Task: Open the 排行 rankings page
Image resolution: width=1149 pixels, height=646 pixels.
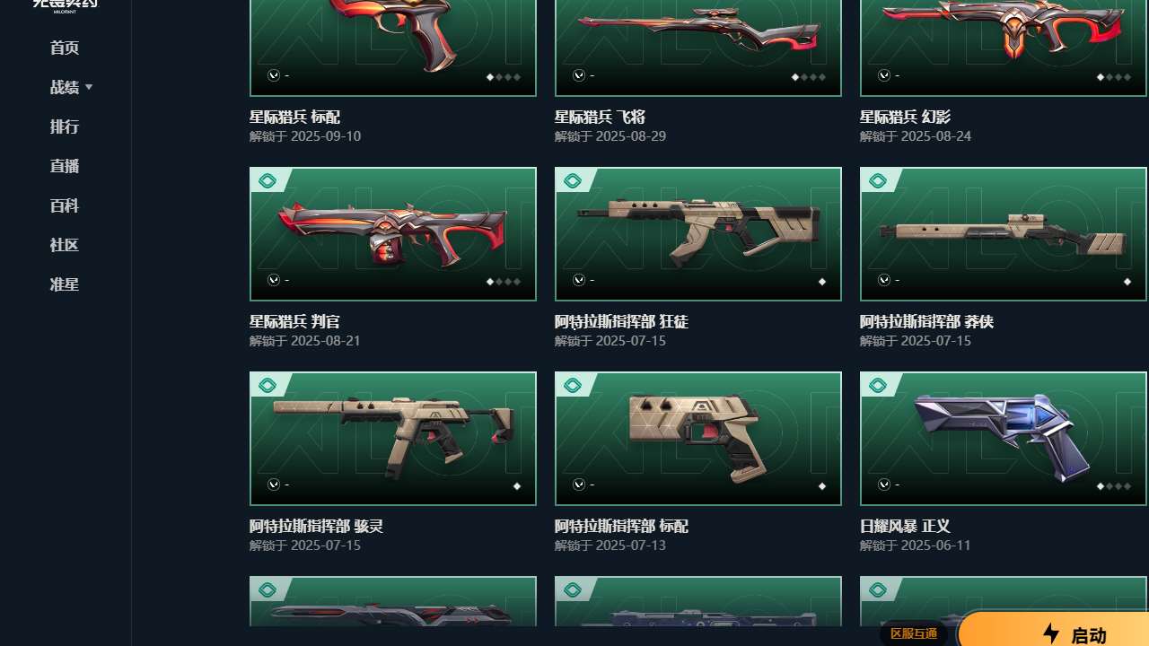Action: (65, 127)
